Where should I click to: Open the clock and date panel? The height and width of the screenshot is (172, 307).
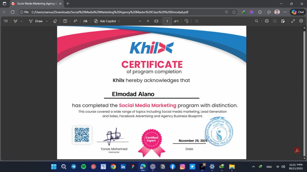296,167
